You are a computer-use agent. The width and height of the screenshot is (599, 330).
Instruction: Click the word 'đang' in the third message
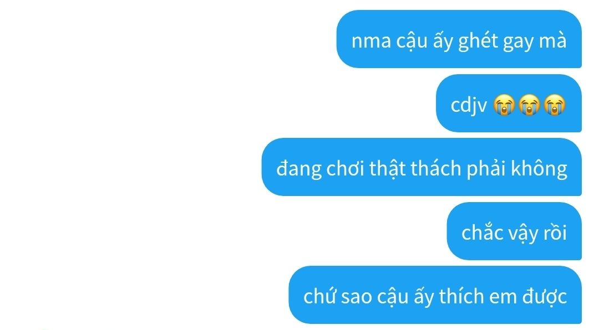tap(299, 169)
